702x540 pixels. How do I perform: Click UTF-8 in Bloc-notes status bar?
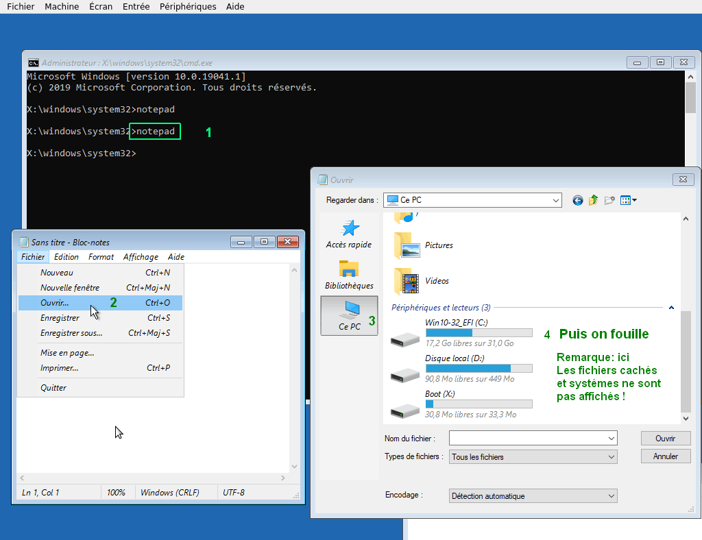pos(233,493)
